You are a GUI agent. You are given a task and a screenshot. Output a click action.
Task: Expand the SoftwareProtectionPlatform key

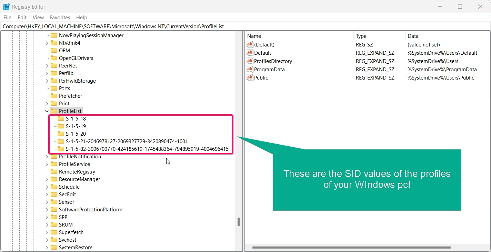click(x=47, y=210)
